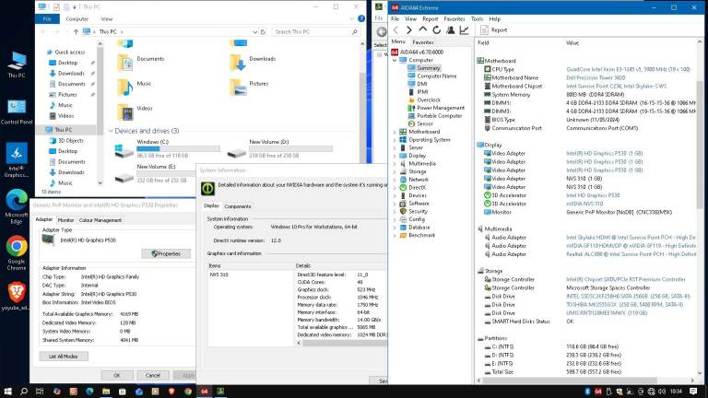Screen dimensions: 708x398
Task: Expand the Motherboard node in AIDA64 tree
Action: [395, 132]
